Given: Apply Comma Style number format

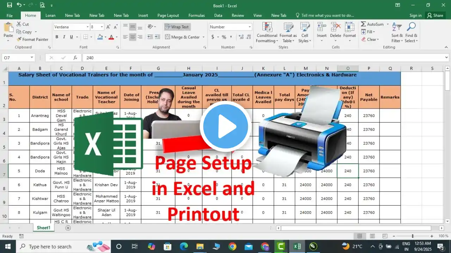Looking at the screenshot, I should tap(231, 37).
